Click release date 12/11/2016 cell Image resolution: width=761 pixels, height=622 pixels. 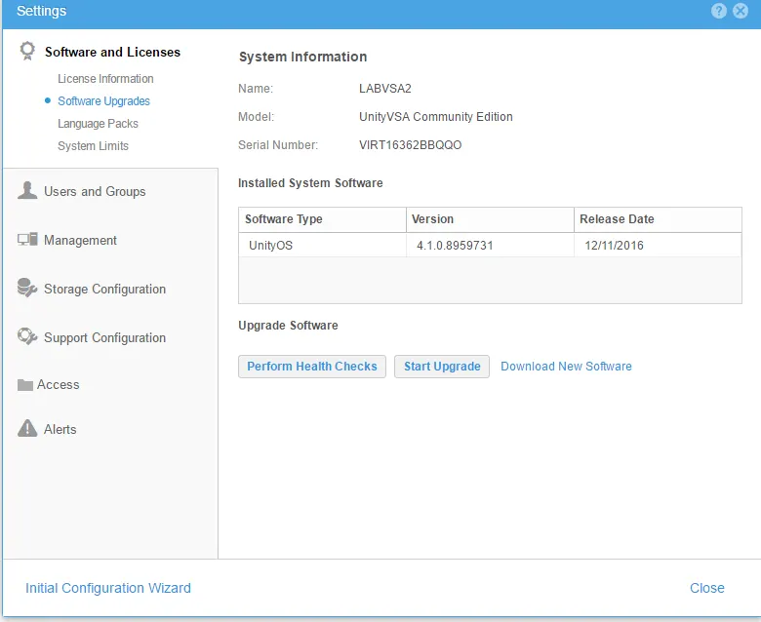tap(658, 246)
